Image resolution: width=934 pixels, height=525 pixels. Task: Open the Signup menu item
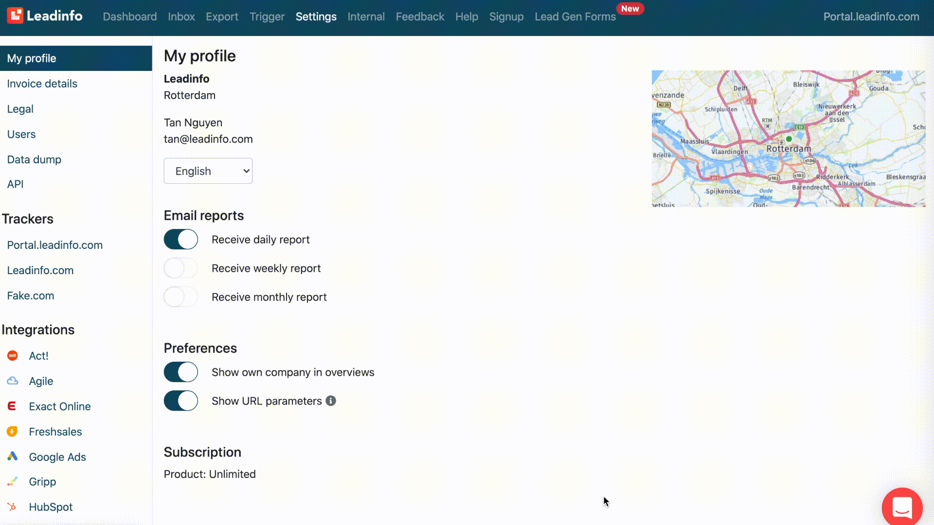click(x=506, y=17)
